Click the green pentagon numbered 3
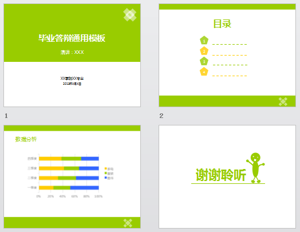This screenshot has width=300, height=232. pyautogui.click(x=204, y=61)
